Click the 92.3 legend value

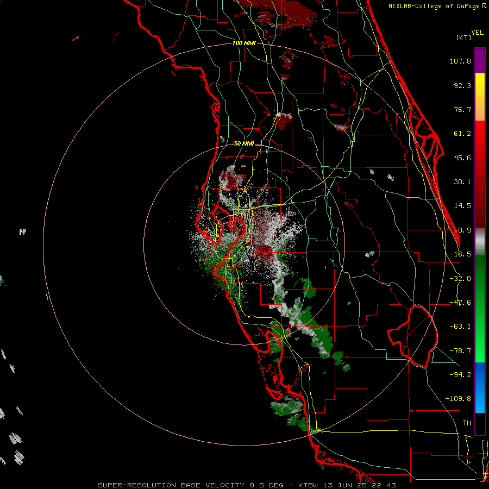462,85
